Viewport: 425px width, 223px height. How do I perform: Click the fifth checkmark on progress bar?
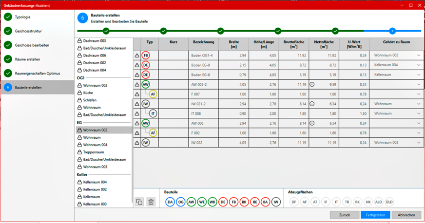(335, 31)
